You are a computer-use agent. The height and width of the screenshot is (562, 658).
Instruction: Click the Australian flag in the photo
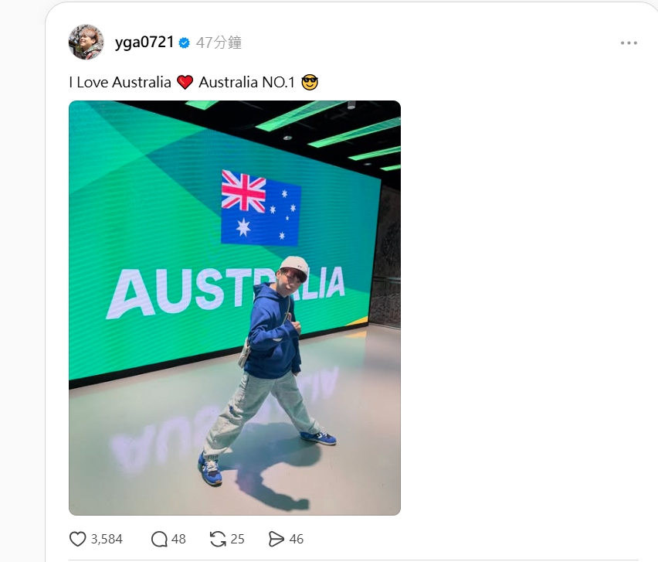point(260,207)
